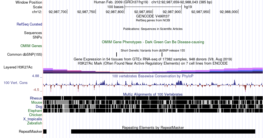Click the 92,987,800 coordinate tick

pyautogui.click(x=115, y=12)
